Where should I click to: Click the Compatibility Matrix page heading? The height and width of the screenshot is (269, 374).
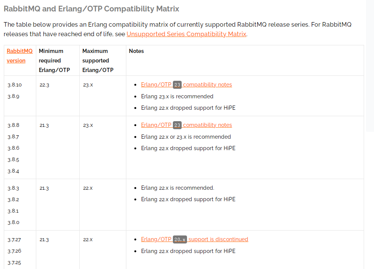tap(91, 9)
